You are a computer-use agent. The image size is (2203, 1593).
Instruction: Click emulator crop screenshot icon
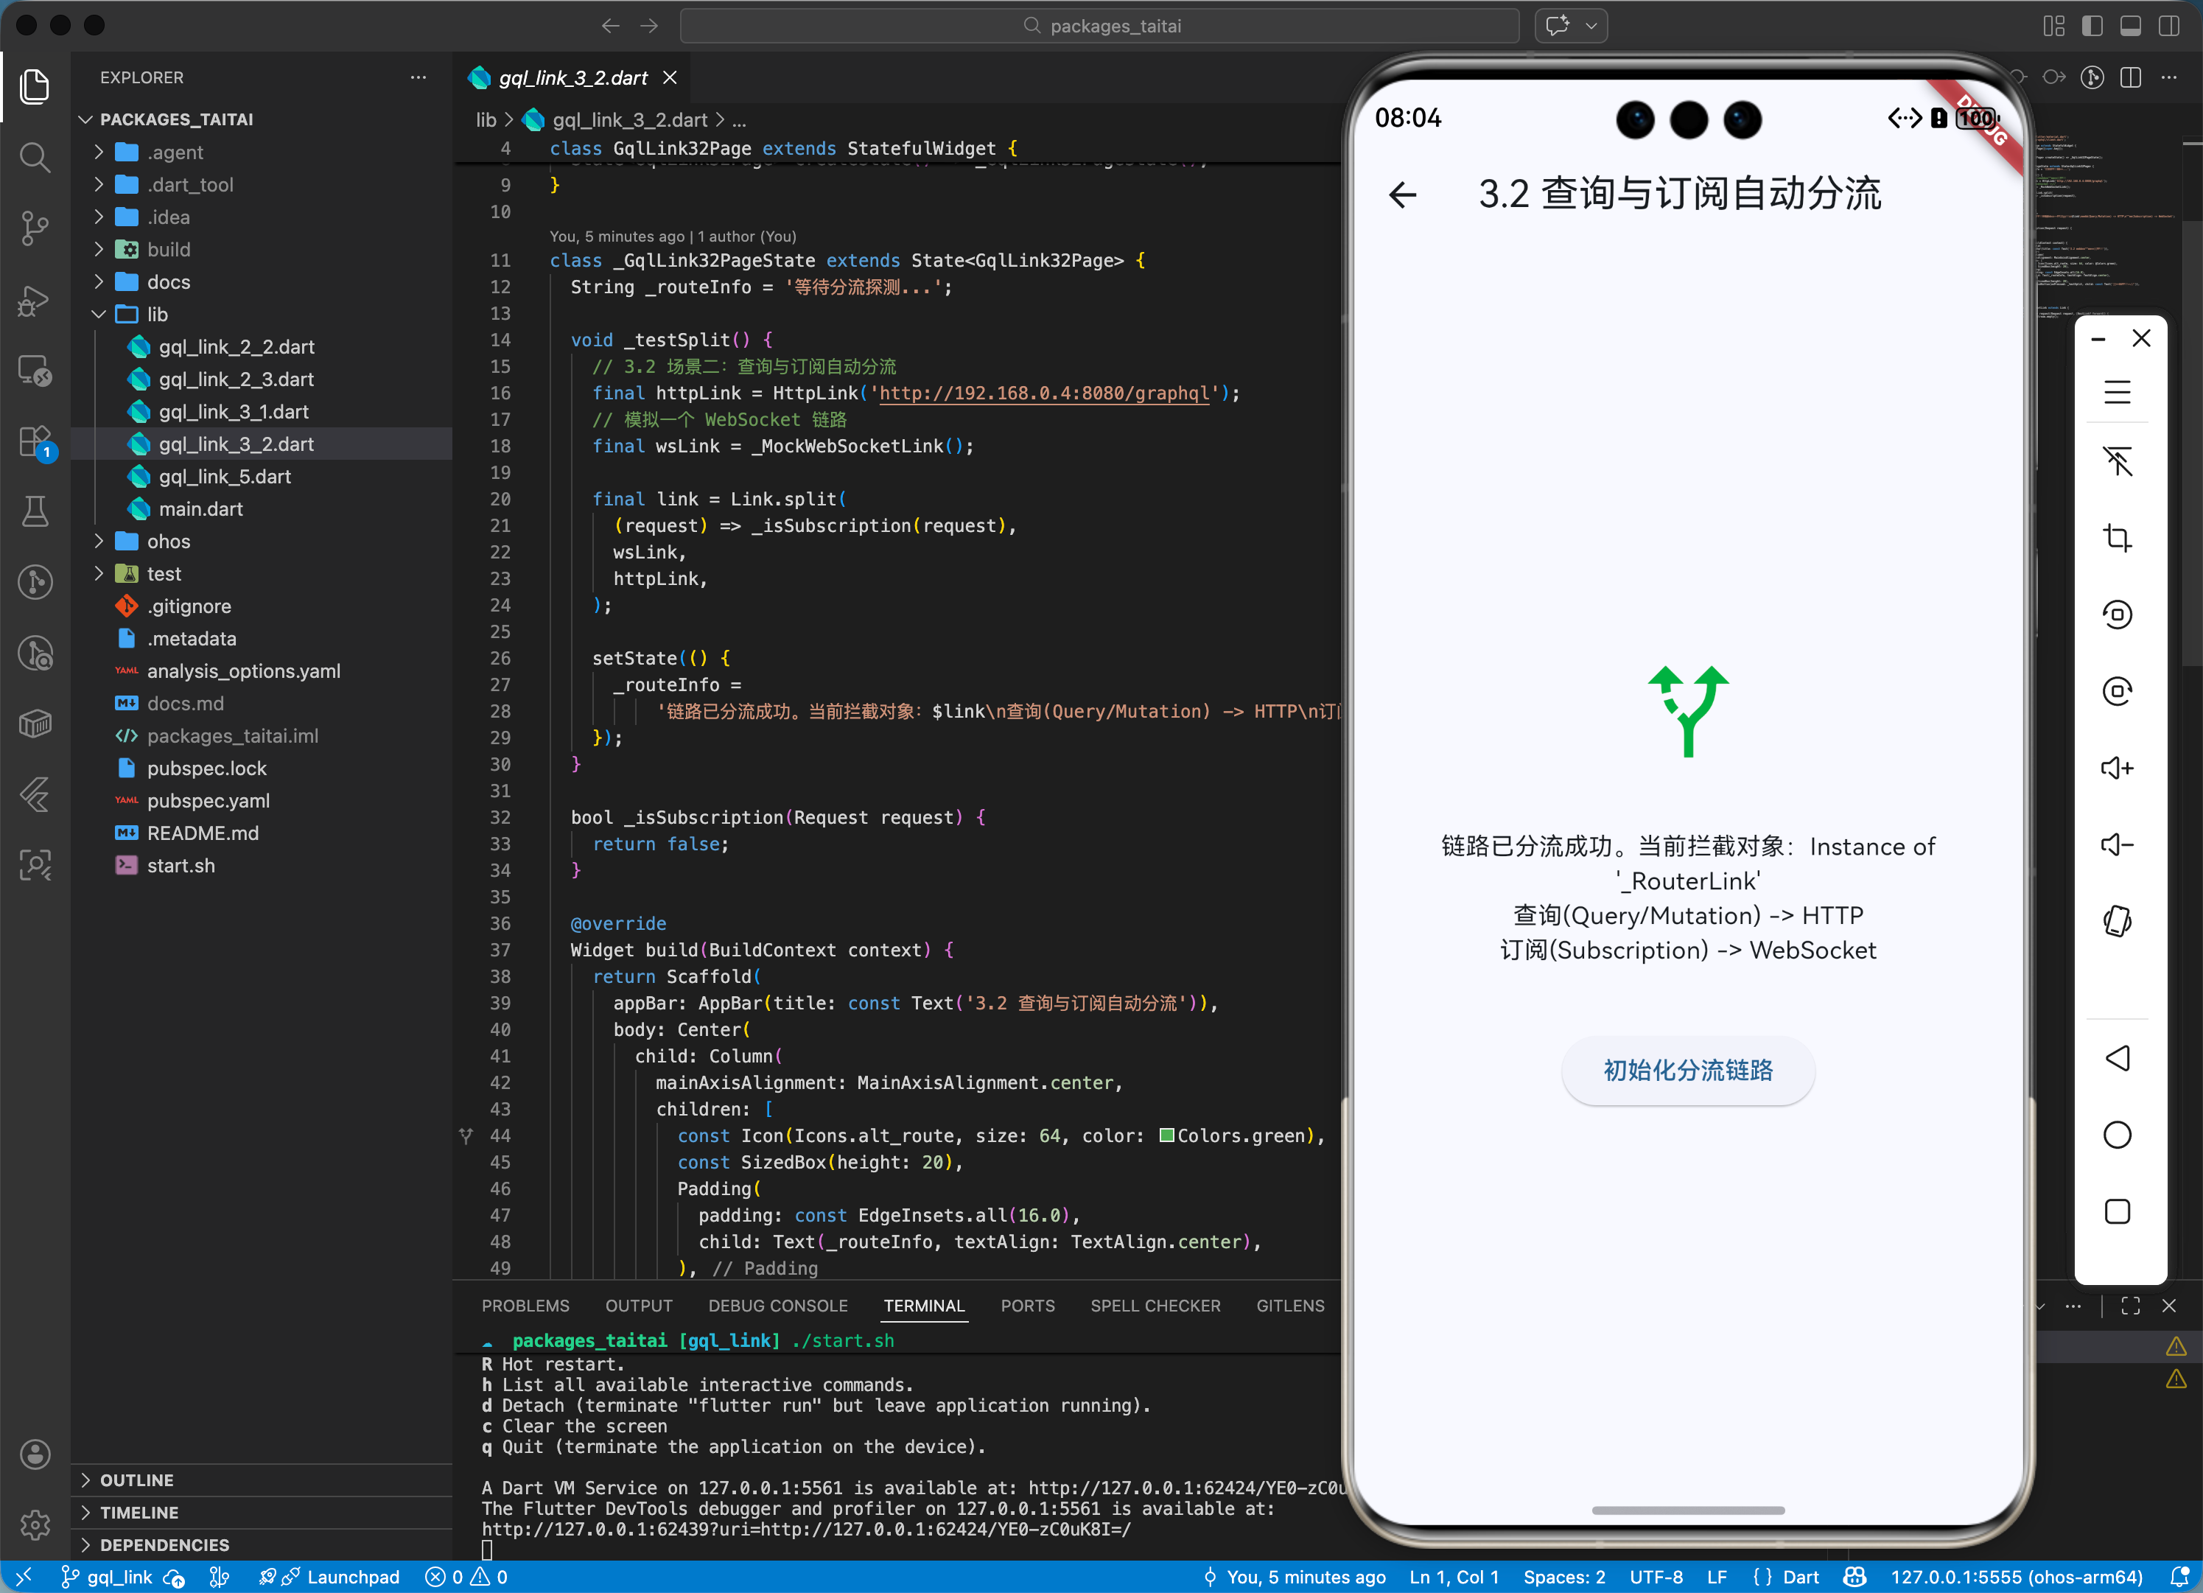pyautogui.click(x=2117, y=537)
